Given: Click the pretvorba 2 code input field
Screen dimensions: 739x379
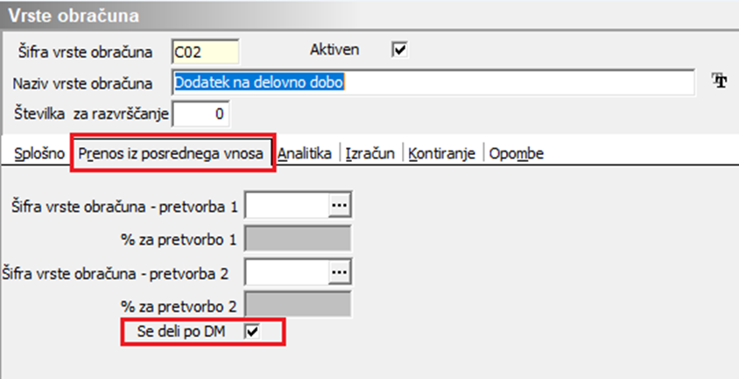Looking at the screenshot, I should tap(286, 272).
